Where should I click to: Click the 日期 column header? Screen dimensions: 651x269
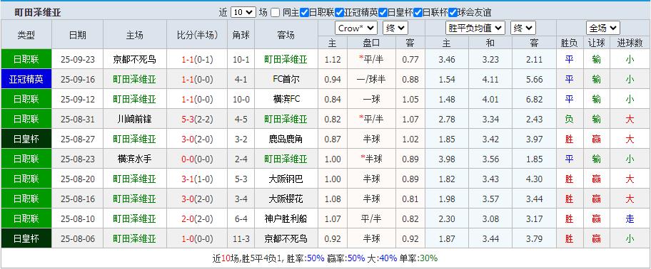[x=78, y=35]
